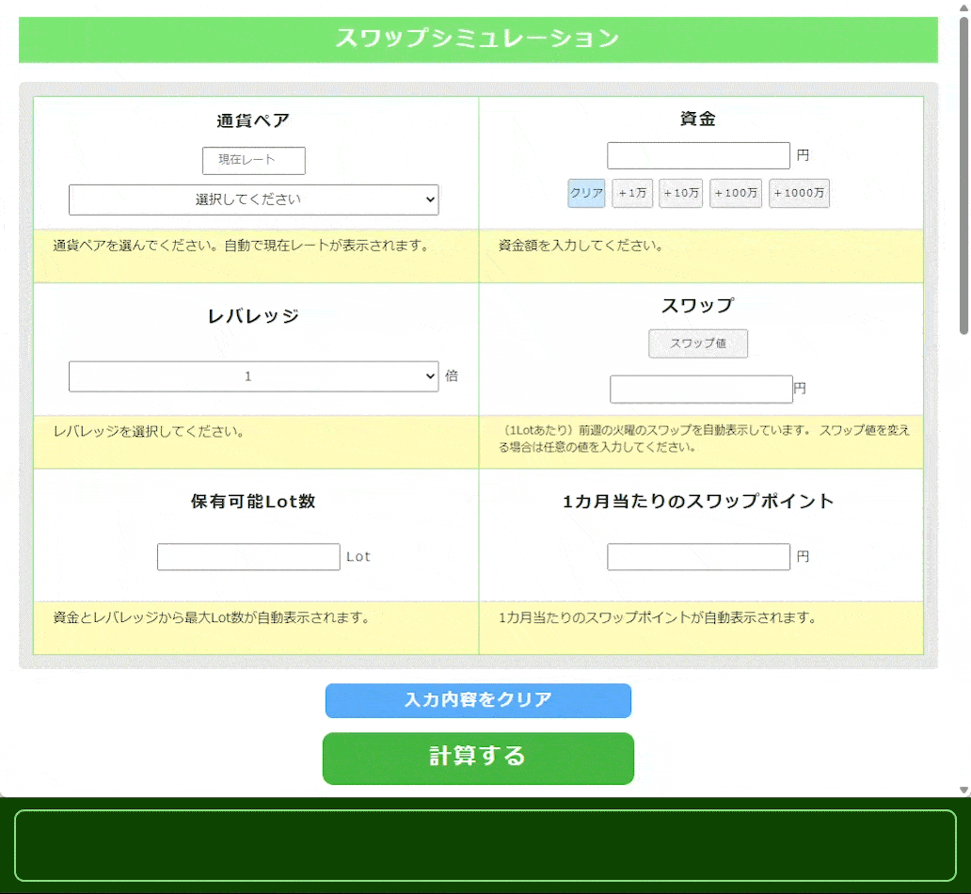Open the レバレッジ multiplier dropdown
Image resolution: width=971 pixels, height=894 pixels.
[x=252, y=375]
